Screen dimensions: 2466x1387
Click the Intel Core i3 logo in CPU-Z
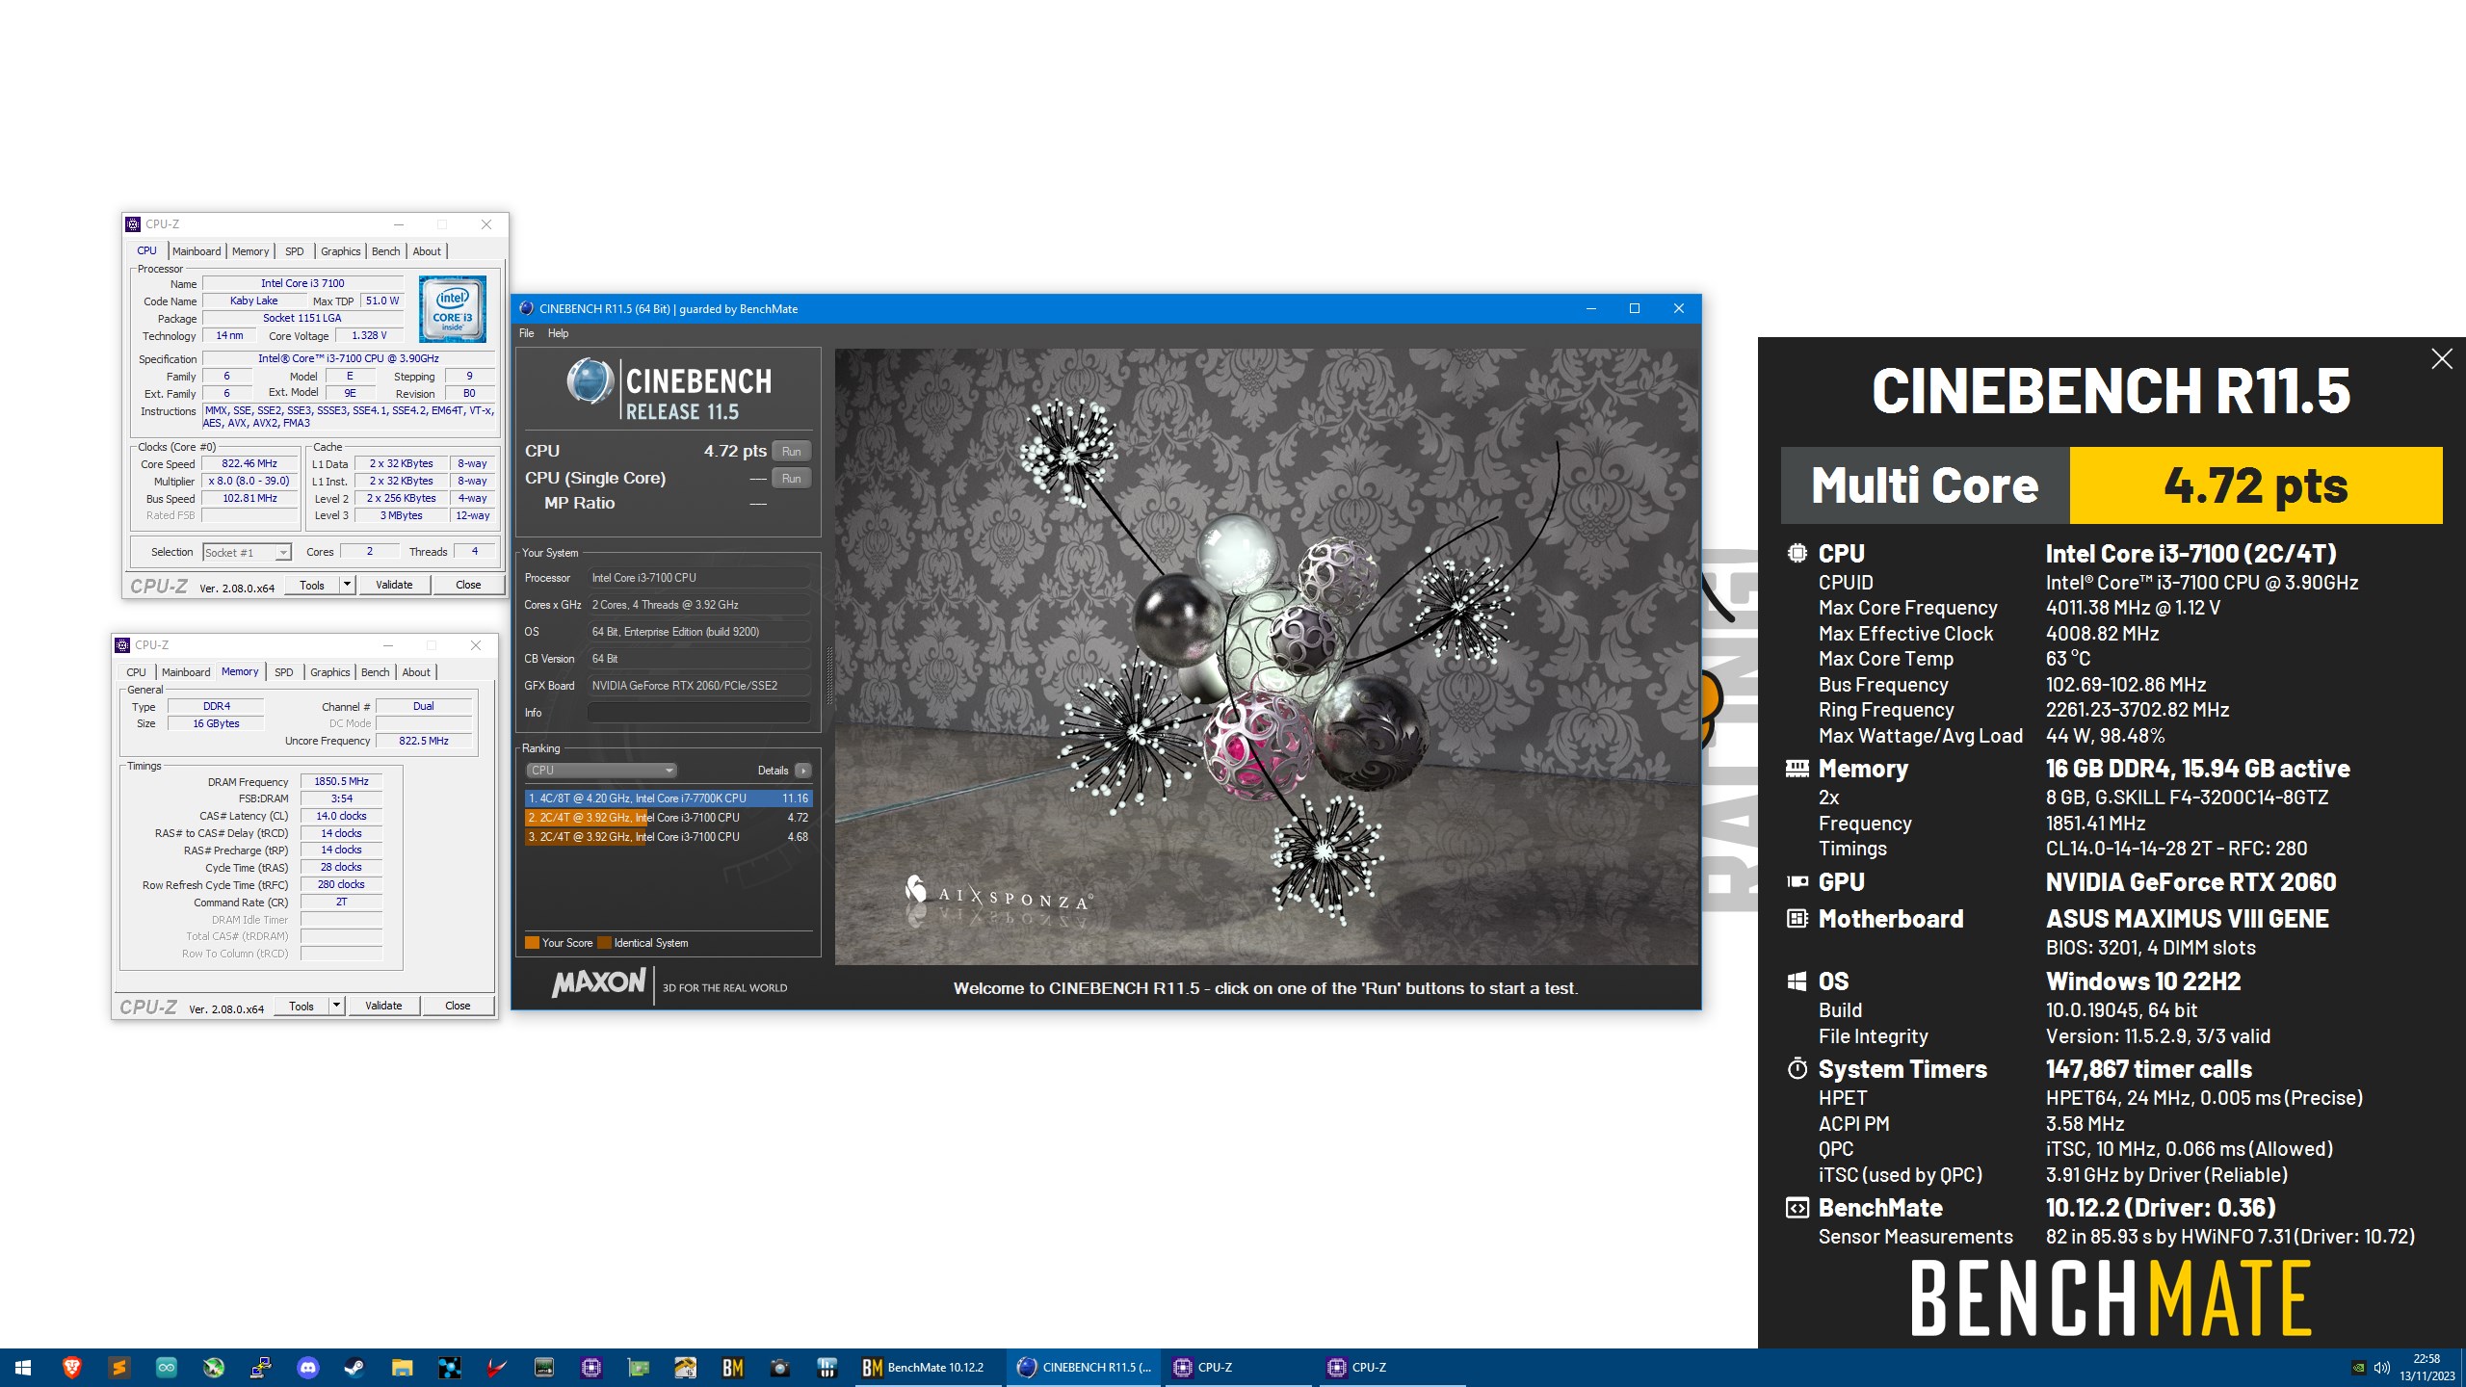click(453, 308)
